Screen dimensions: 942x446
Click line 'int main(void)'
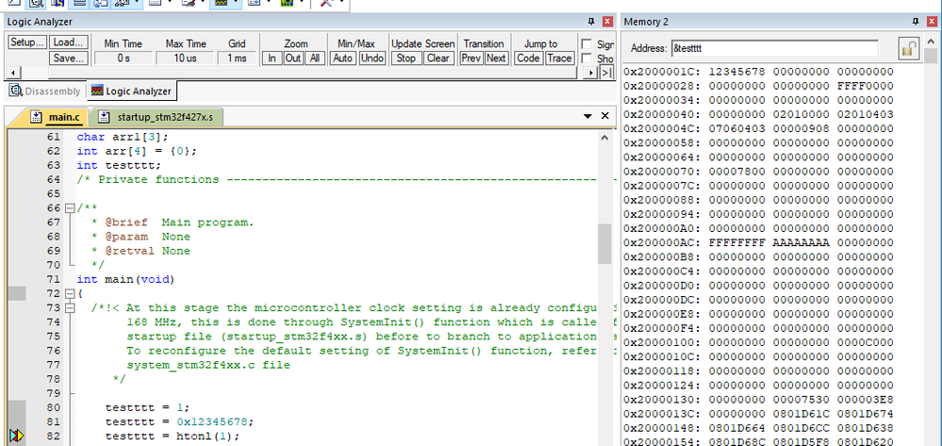click(126, 279)
